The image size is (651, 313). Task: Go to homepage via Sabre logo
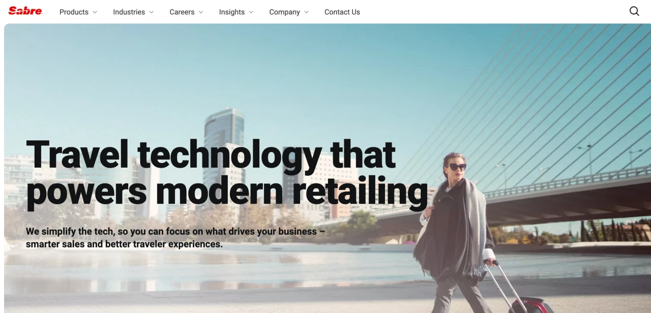click(x=25, y=11)
